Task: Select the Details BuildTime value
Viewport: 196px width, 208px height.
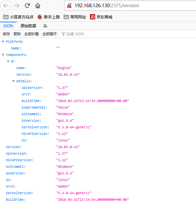Action: point(93,101)
